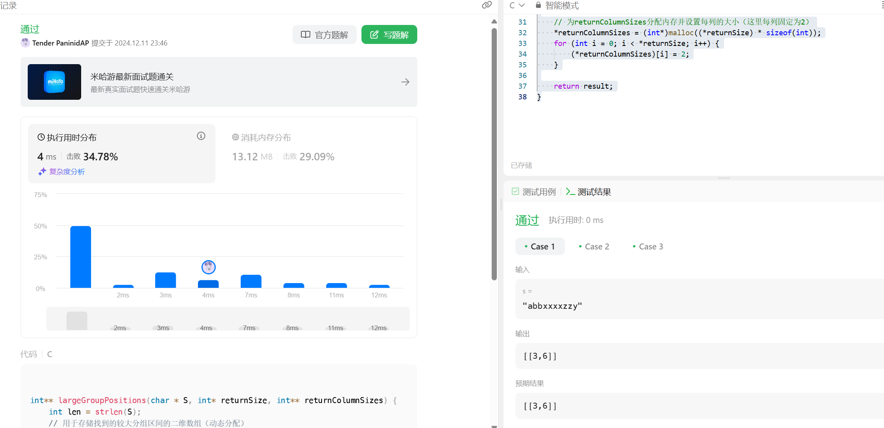Click the complexity analysis sparkle icon
This screenshot has height=428, width=884.
pyautogui.click(x=42, y=171)
